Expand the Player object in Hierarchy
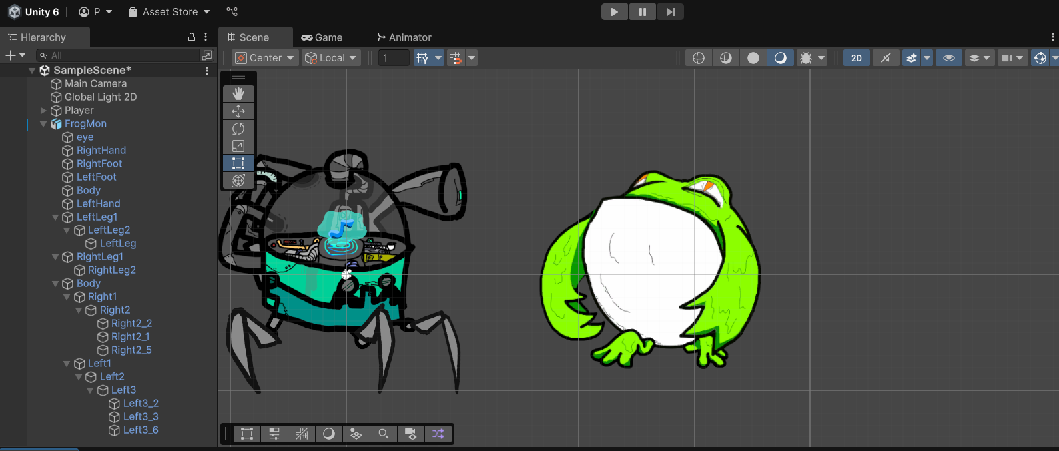Viewport: 1059px width, 451px height. click(x=43, y=111)
